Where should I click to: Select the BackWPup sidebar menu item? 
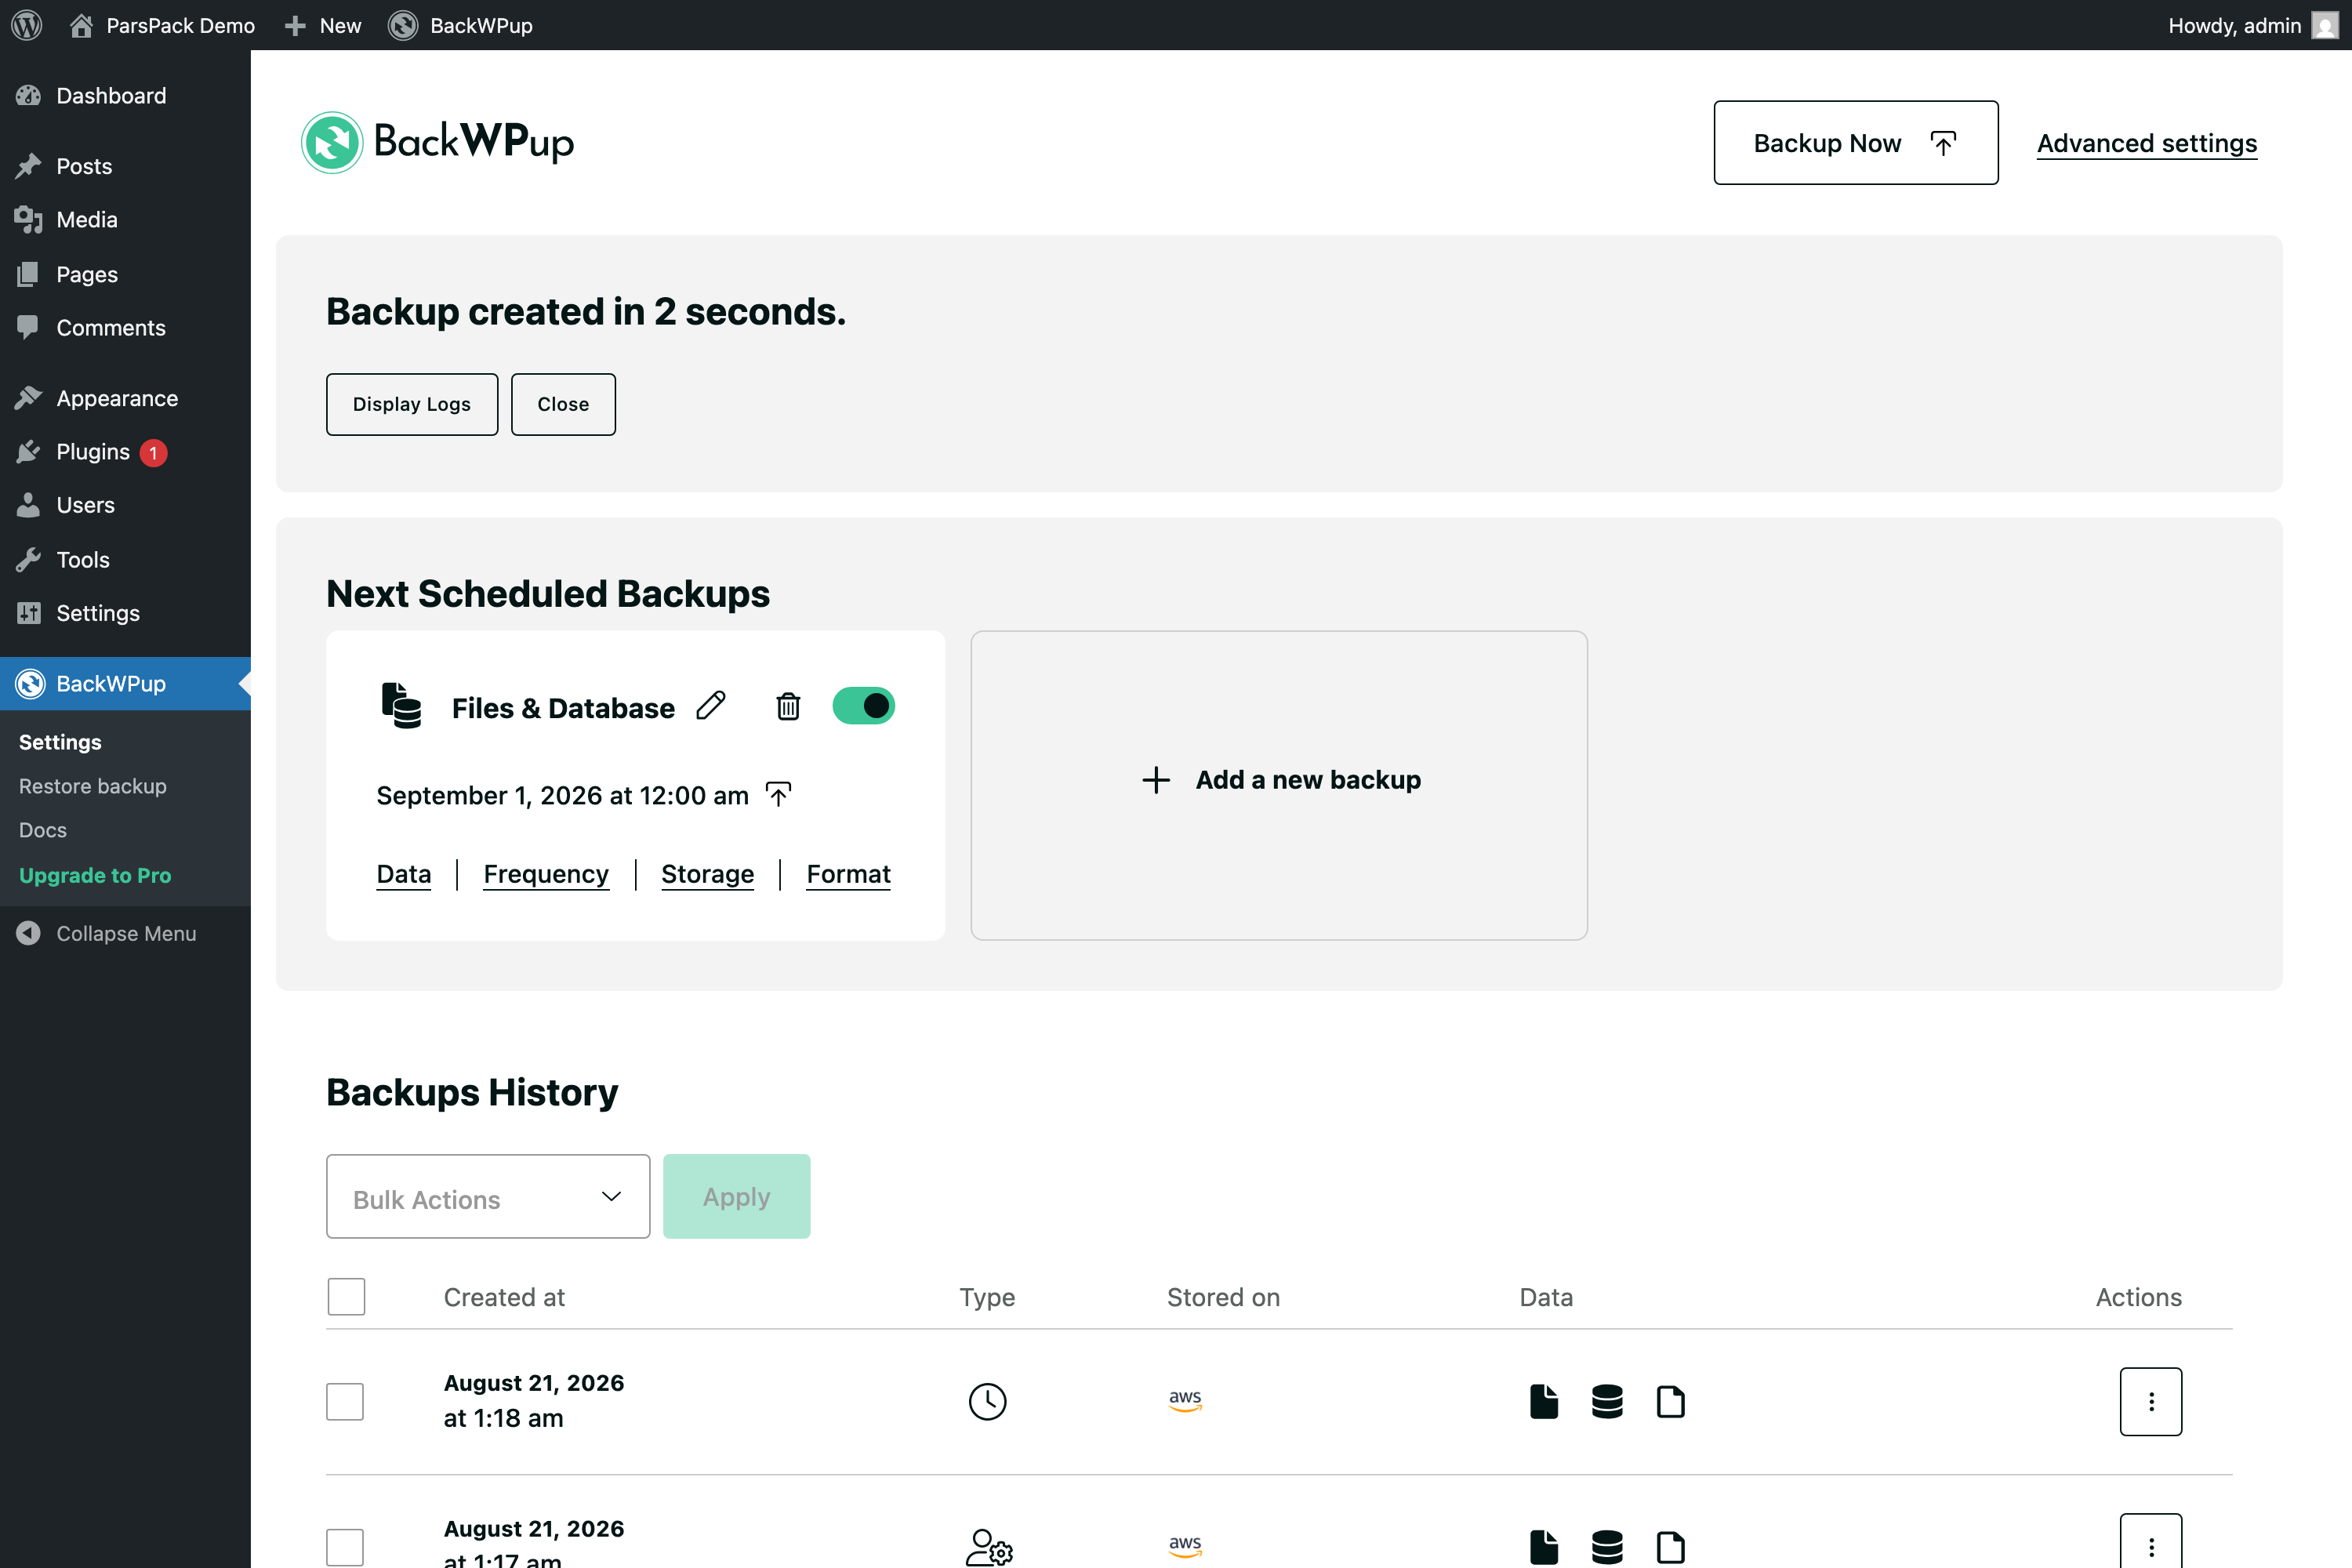tap(125, 684)
